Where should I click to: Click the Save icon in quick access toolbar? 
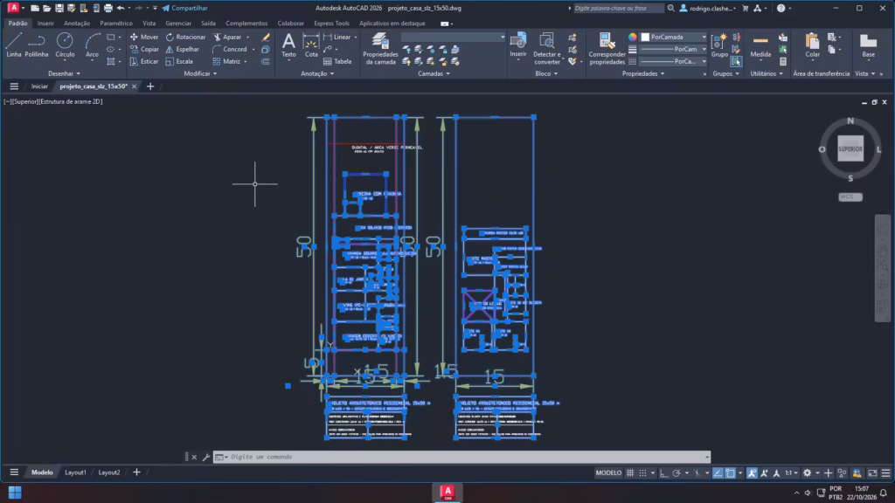pyautogui.click(x=59, y=8)
